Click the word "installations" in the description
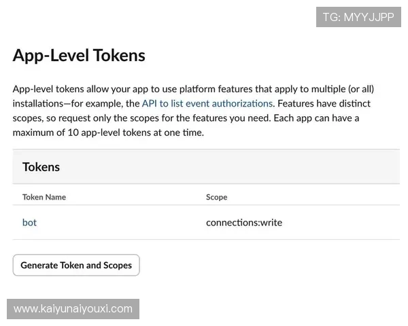 click(41, 103)
